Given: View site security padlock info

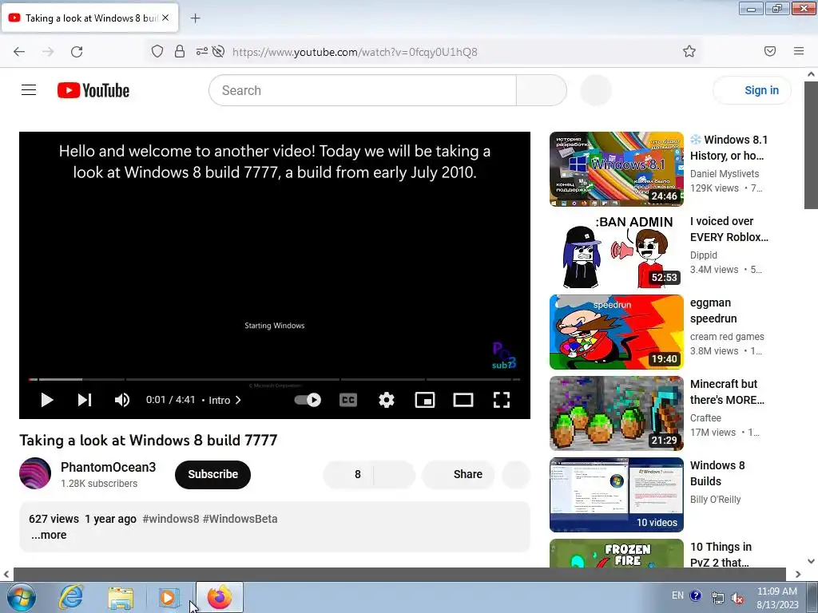Looking at the screenshot, I should 180,51.
